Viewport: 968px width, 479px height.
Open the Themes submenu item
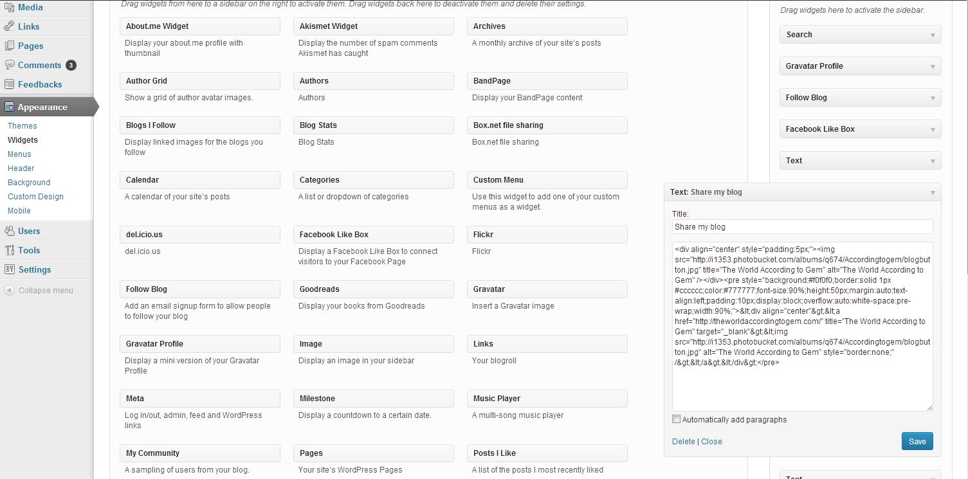pyautogui.click(x=23, y=126)
